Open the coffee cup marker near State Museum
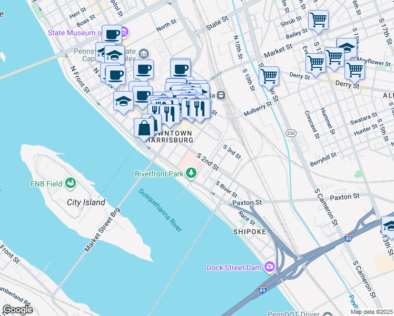 pyautogui.click(x=112, y=35)
